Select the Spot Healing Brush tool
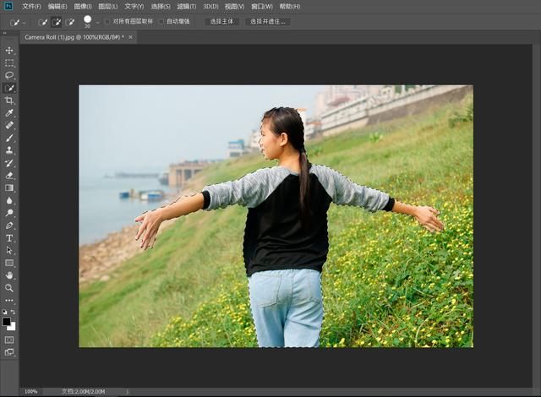Screen dimensions: 541x397 click(x=9, y=125)
